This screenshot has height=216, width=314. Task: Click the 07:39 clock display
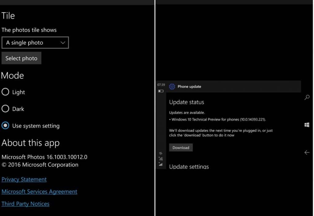point(161,85)
